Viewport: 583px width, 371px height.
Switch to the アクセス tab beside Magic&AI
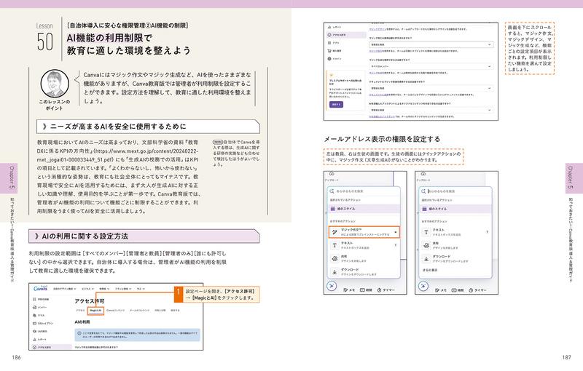coord(80,311)
